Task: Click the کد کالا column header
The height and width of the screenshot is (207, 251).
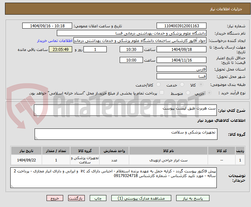Action: pos(221,151)
